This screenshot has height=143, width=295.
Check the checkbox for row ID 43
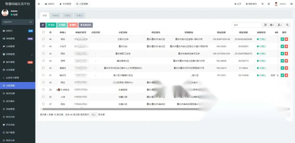[43, 60]
